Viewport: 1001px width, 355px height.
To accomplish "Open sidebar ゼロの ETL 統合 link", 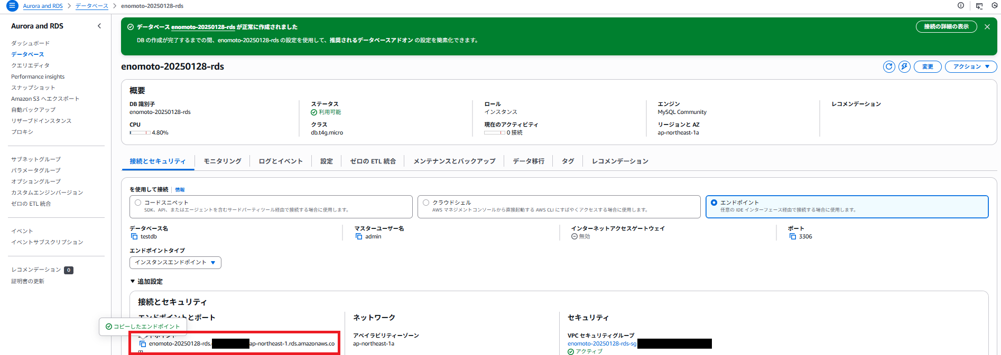I will 31,204.
